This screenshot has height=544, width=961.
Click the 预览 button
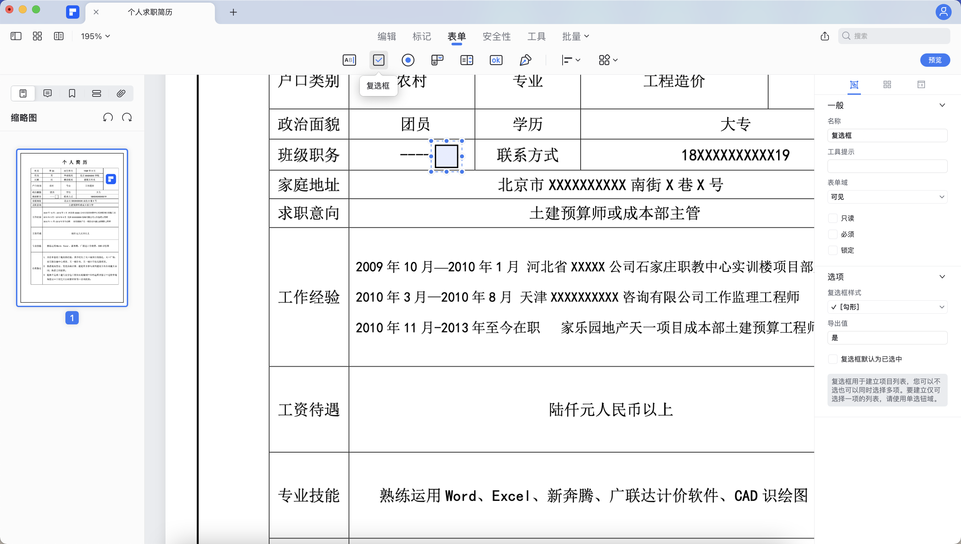pyautogui.click(x=935, y=60)
